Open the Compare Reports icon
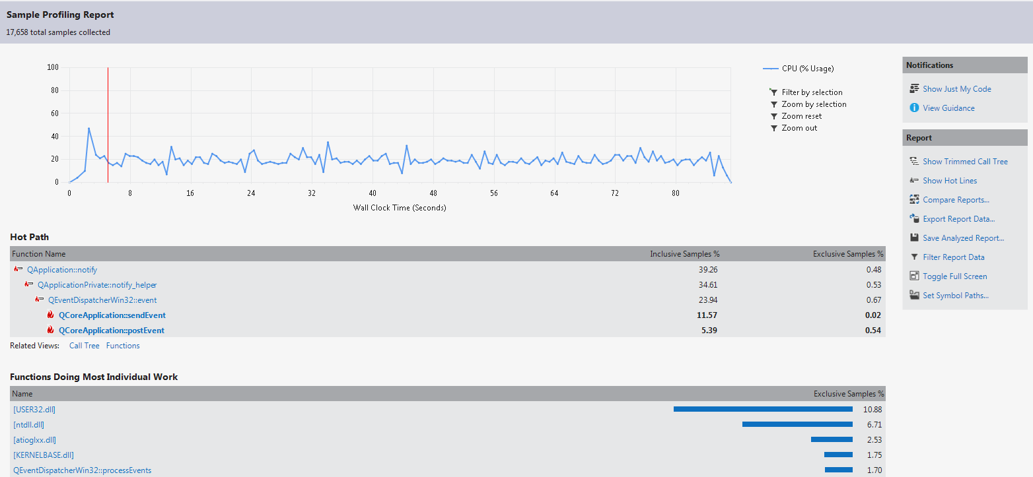This screenshot has height=477, width=1033. point(914,199)
